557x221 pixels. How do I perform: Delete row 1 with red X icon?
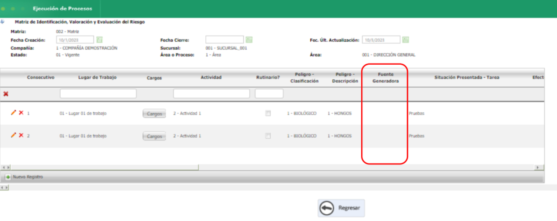21,113
